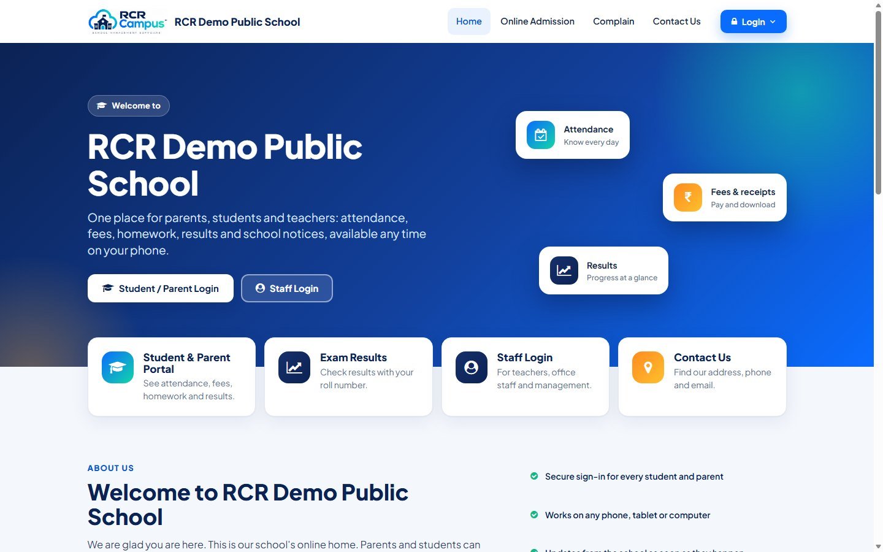Click the Attendance card title

point(589,129)
